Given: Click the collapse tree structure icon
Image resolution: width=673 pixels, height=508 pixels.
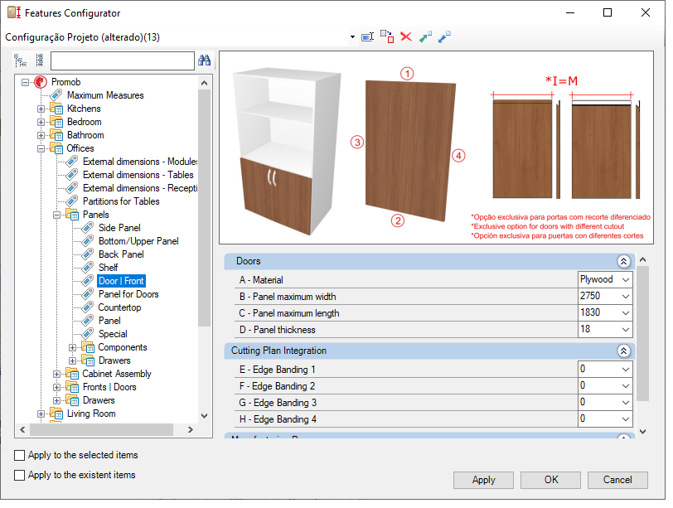Looking at the screenshot, I should pyautogui.click(x=40, y=60).
